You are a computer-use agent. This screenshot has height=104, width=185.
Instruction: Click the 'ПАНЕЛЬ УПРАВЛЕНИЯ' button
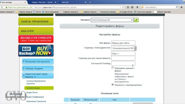(36, 21)
